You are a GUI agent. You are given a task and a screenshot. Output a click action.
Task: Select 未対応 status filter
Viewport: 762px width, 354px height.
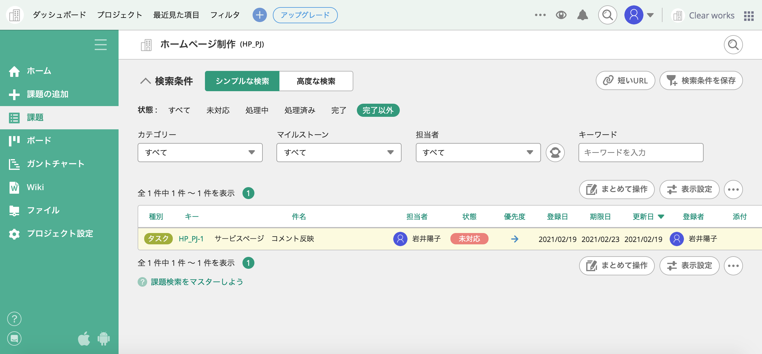[x=218, y=110]
